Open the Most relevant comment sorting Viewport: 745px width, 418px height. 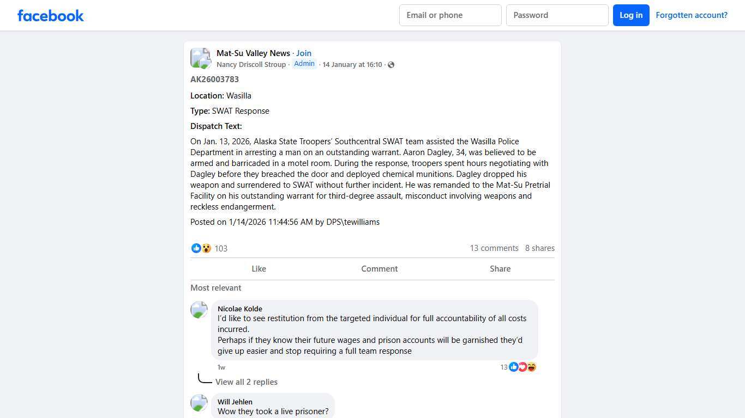(x=215, y=288)
